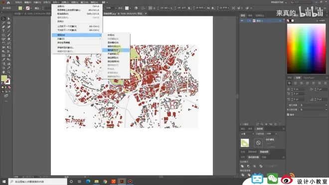Set paint mode to None (red slash) in toolbar
Screen dimensions: 329x185
pyautogui.click(x=9, y=87)
